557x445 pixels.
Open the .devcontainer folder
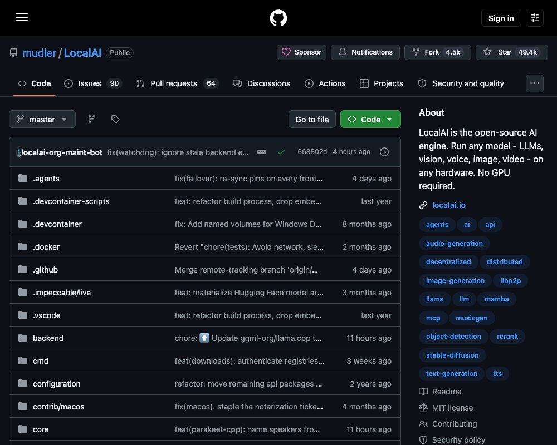(57, 224)
